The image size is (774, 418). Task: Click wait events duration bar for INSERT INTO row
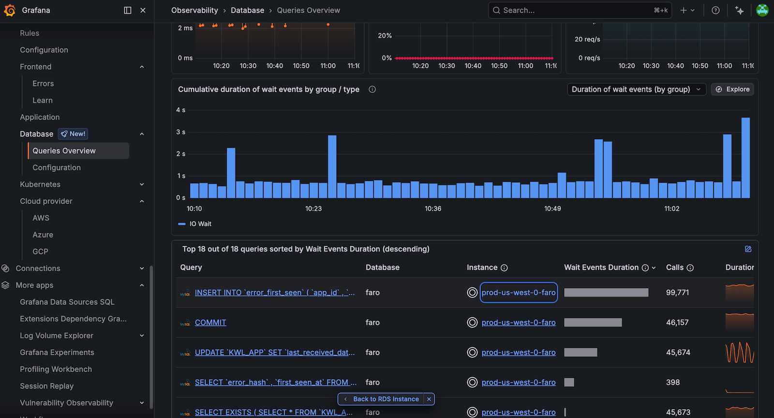click(x=606, y=292)
